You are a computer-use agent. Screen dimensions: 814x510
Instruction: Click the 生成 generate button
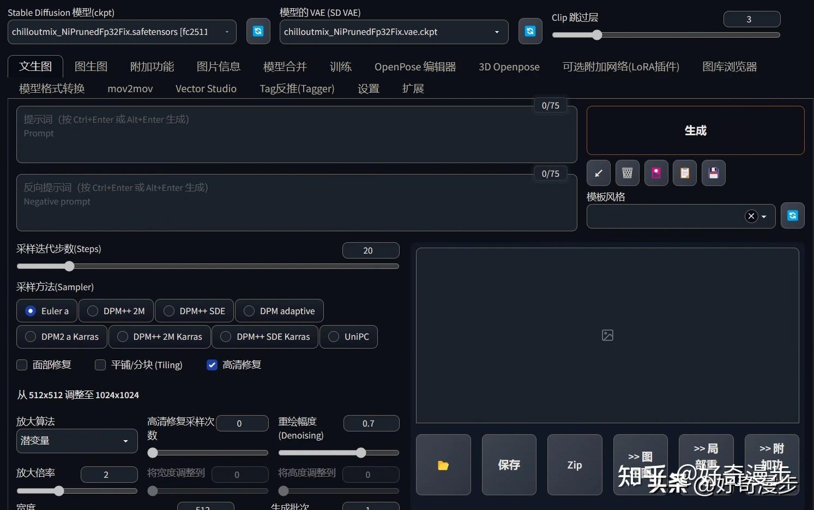[695, 130]
